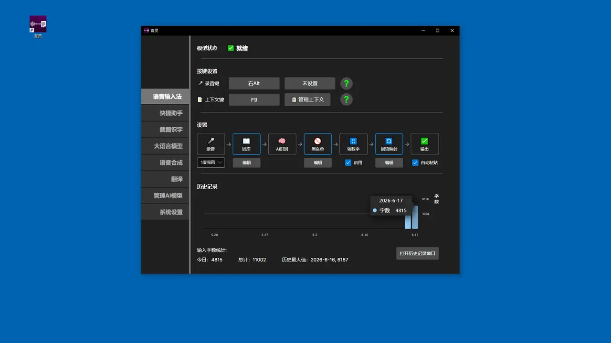The width and height of the screenshot is (611, 343).
Task: Click the 6-17 bar in history chart
Action: tap(415, 217)
